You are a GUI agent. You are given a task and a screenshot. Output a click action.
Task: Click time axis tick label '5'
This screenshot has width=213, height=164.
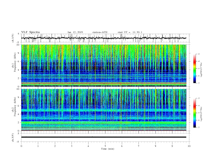coord(105,146)
